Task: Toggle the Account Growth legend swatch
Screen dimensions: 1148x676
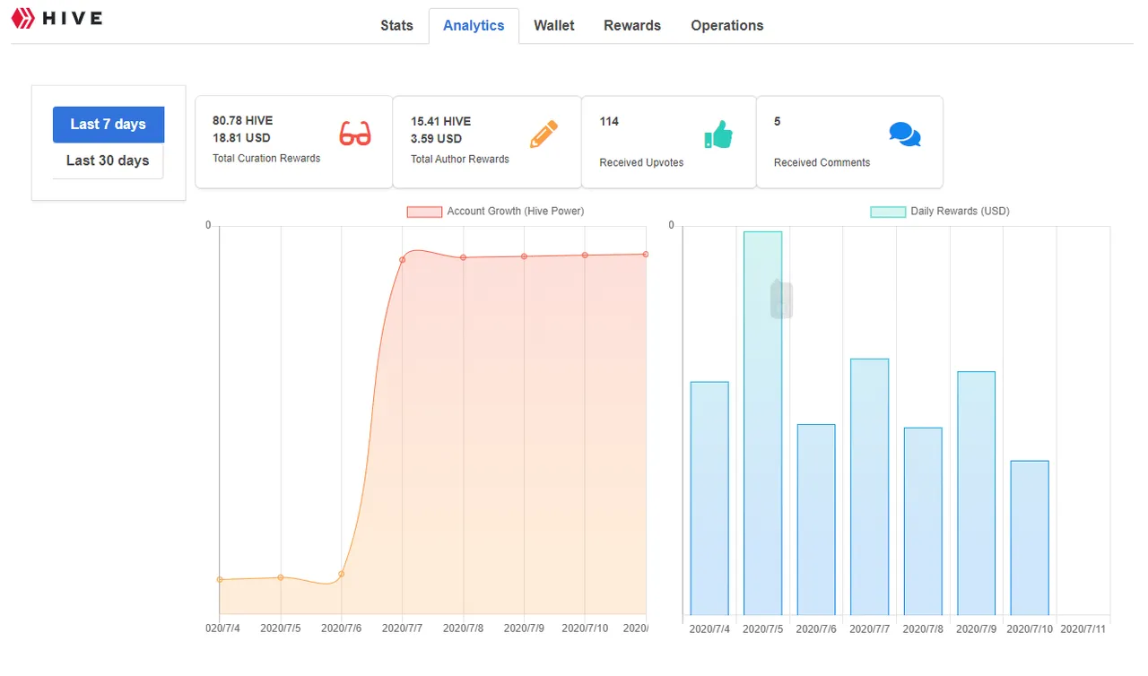Action: (x=424, y=212)
